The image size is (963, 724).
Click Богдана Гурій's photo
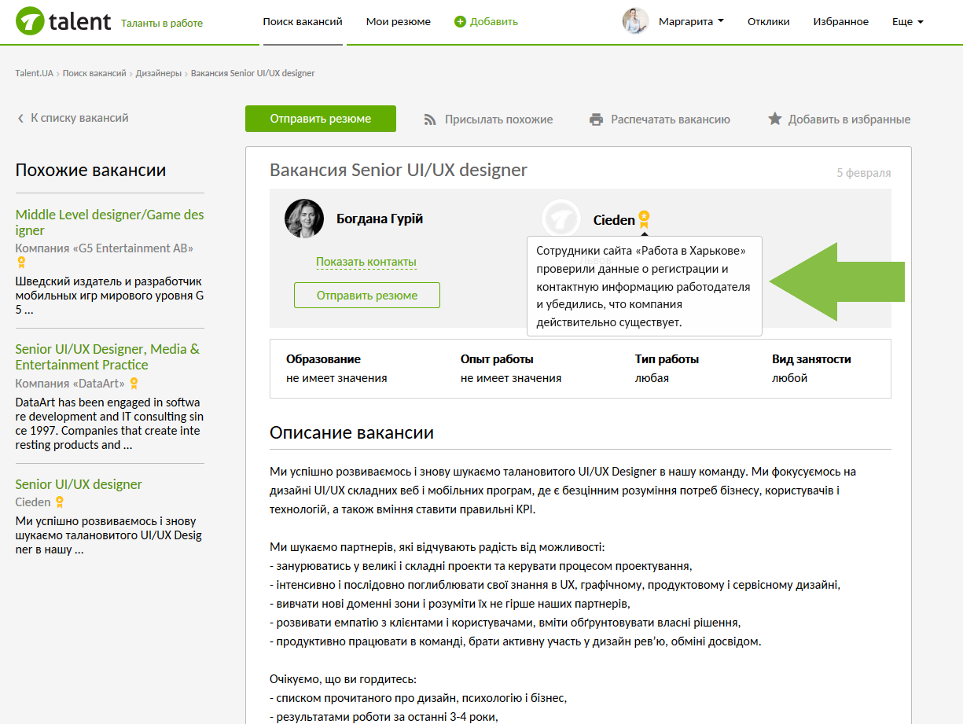[304, 219]
